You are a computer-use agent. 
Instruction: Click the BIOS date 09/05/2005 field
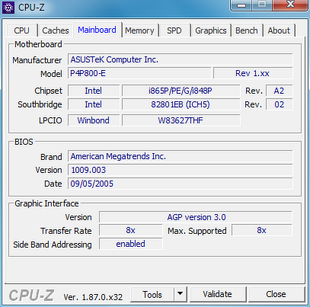click(181, 184)
